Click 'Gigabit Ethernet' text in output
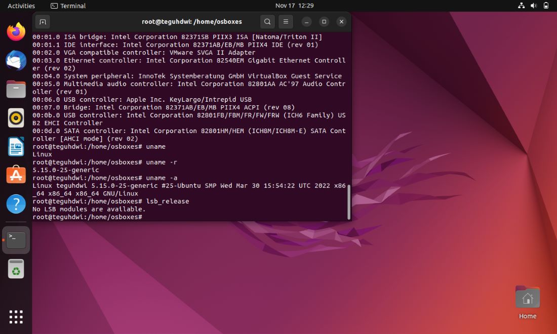 279,60
